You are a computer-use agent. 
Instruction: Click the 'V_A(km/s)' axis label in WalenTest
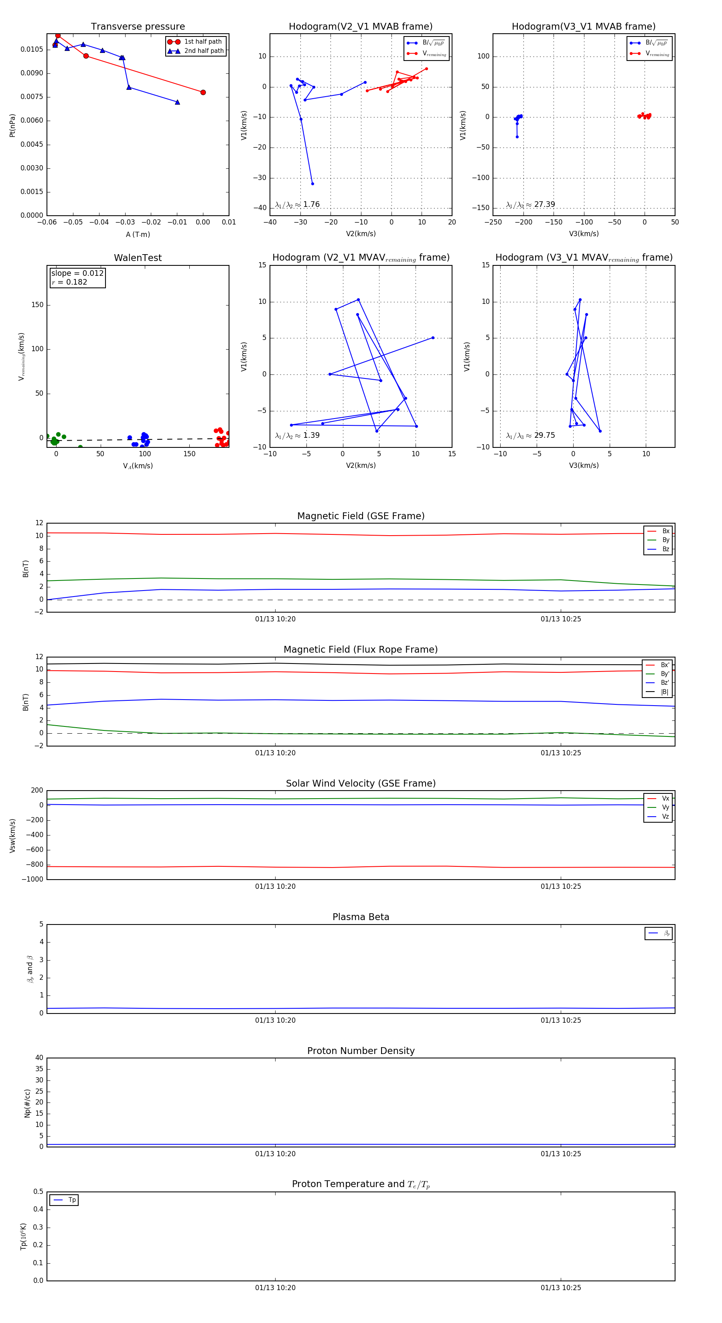pos(138,466)
